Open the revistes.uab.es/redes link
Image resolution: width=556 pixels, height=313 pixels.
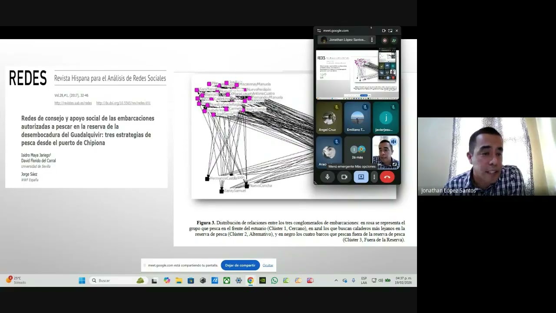[x=73, y=103]
